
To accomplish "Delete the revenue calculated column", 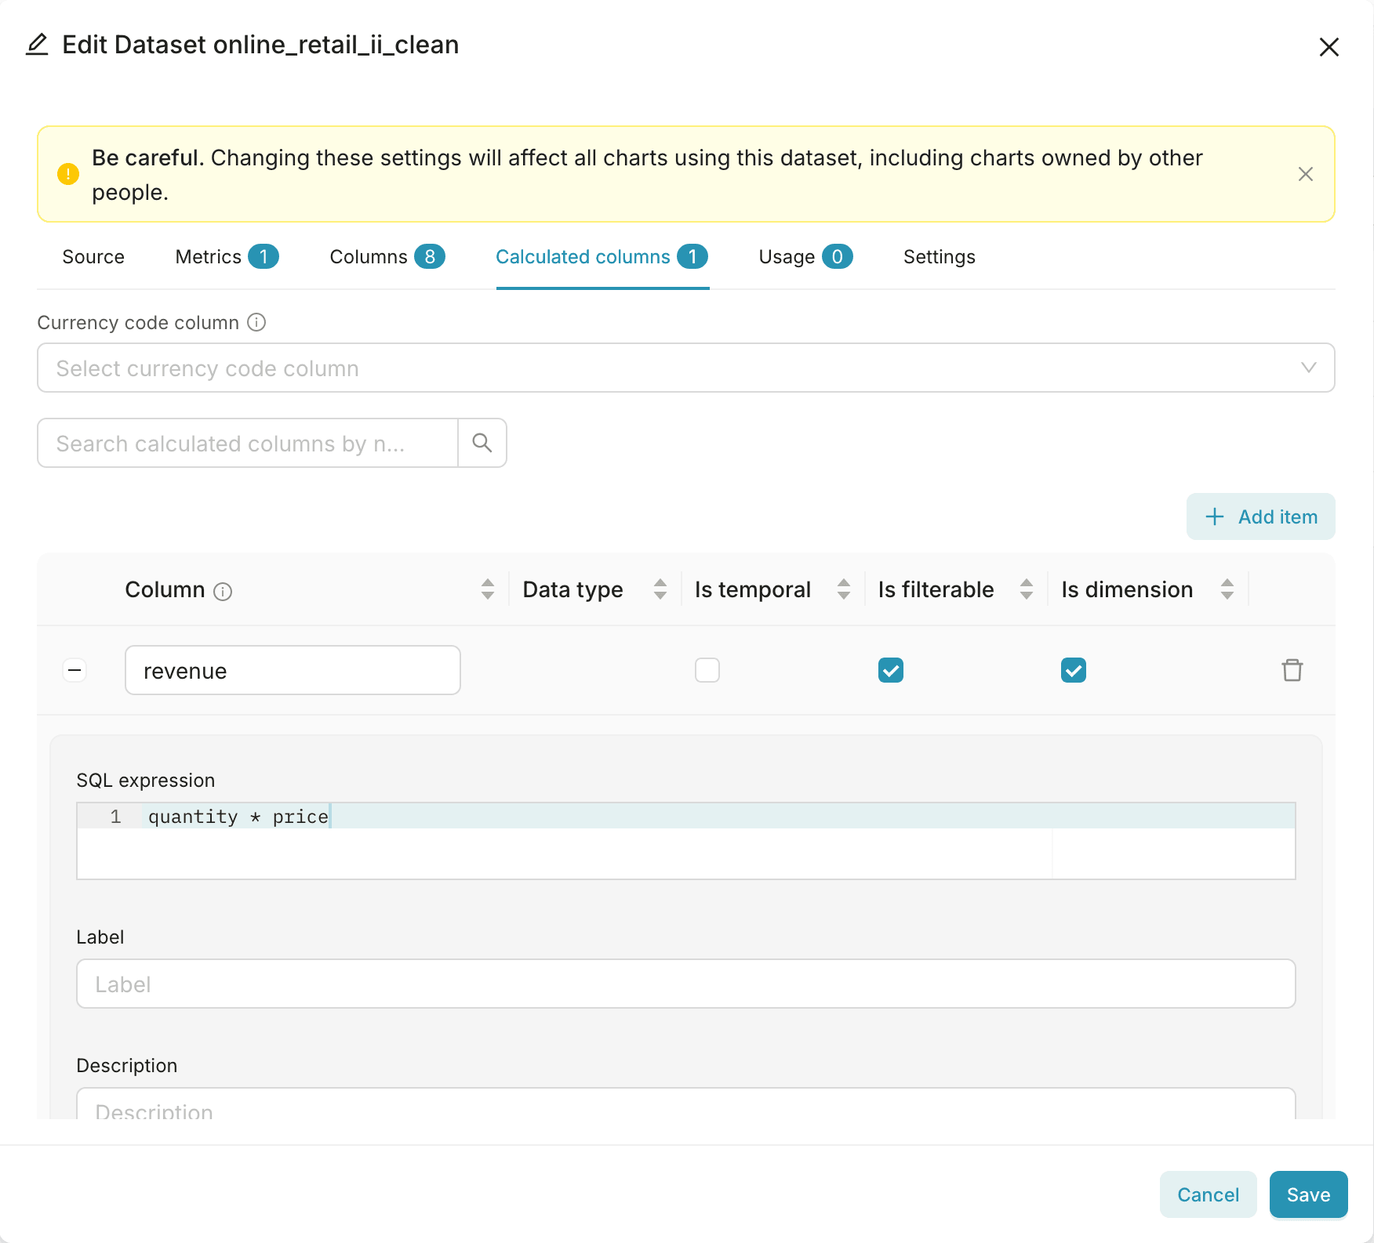I will pyautogui.click(x=1292, y=670).
